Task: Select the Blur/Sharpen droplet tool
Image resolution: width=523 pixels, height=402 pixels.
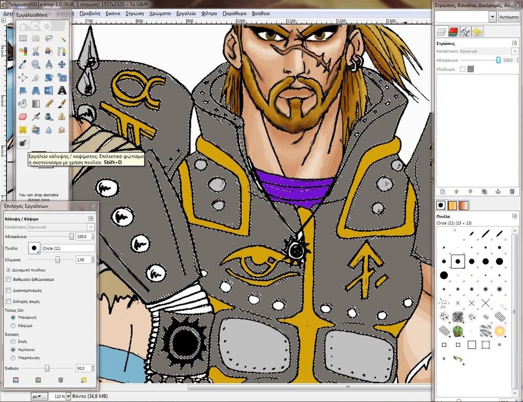Action: 49,130
